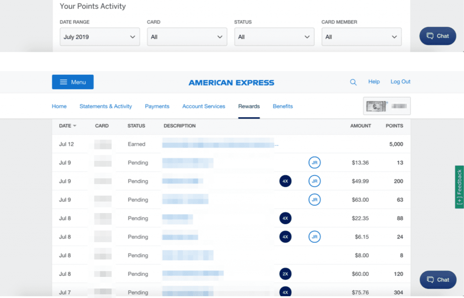Open the description link for the $60.00 transaction
The width and height of the screenshot is (464, 298).
193,274
